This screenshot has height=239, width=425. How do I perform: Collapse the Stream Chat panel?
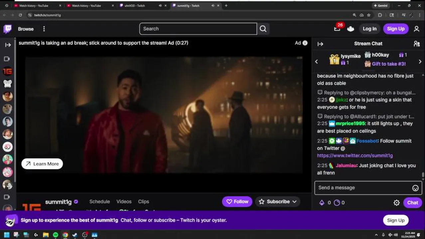click(x=320, y=44)
